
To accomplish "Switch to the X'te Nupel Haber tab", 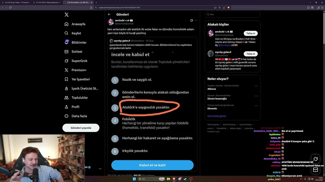I will [x=16, y=2].
